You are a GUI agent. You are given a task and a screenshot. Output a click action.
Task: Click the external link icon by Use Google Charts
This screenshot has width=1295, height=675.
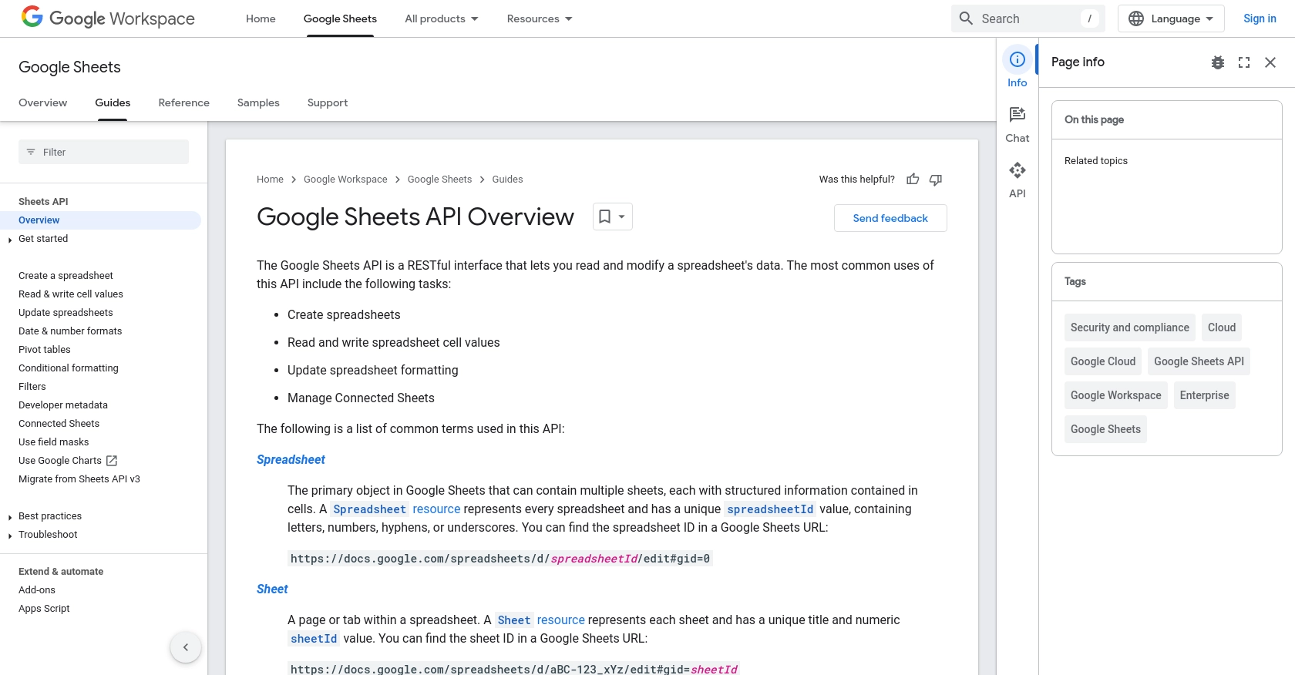pos(112,461)
